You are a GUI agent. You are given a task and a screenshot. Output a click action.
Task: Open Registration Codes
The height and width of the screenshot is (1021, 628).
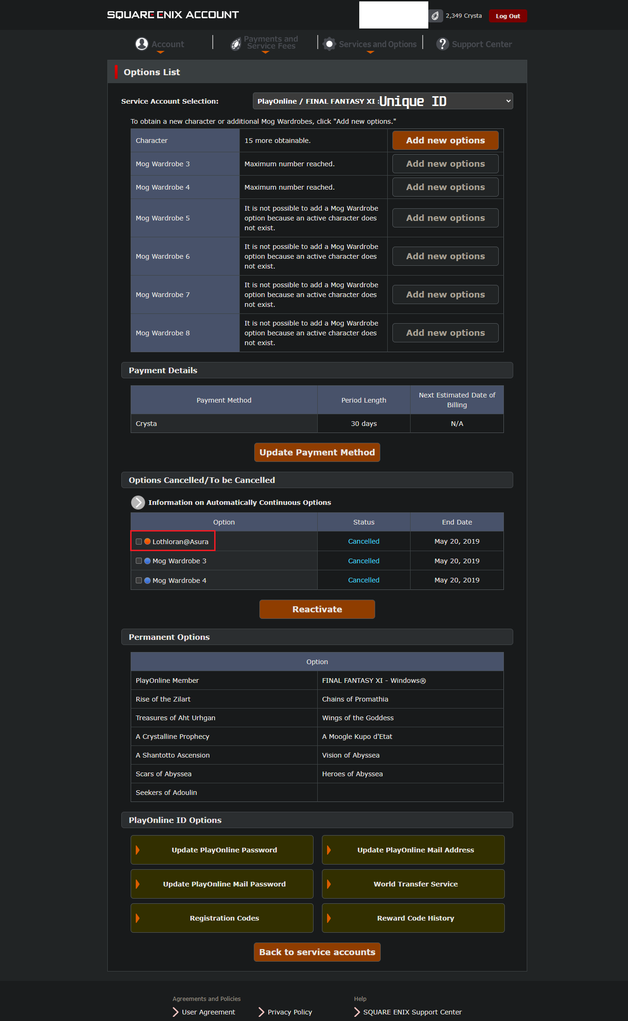pos(222,918)
